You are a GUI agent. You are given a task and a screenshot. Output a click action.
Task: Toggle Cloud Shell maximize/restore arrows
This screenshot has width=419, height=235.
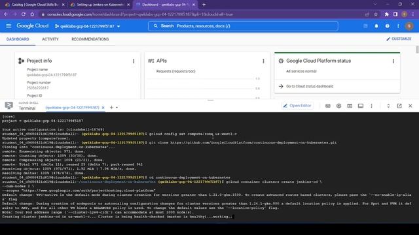(388, 106)
